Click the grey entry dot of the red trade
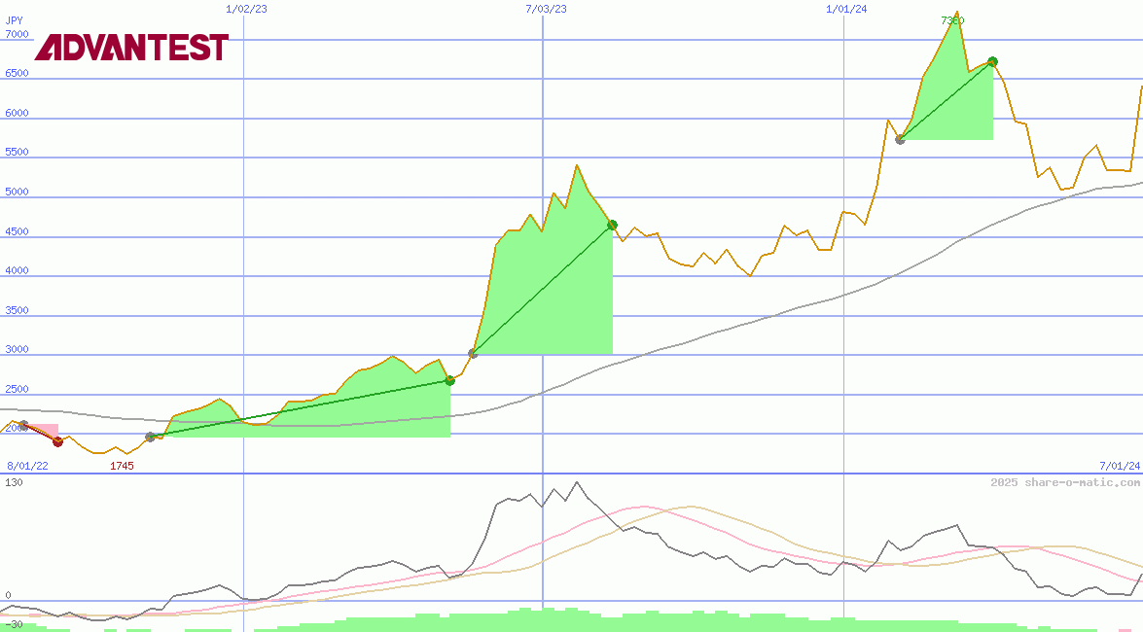This screenshot has height=632, width=1143. [x=23, y=426]
